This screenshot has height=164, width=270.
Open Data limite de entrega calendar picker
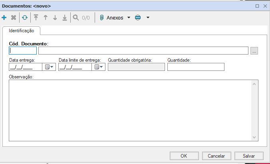[98, 67]
